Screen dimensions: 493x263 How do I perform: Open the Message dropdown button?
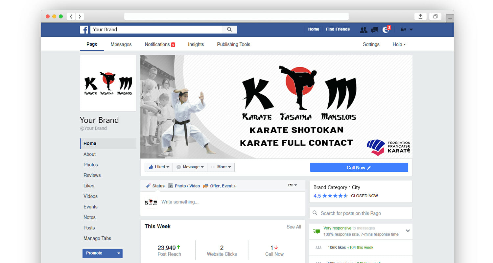click(x=190, y=167)
